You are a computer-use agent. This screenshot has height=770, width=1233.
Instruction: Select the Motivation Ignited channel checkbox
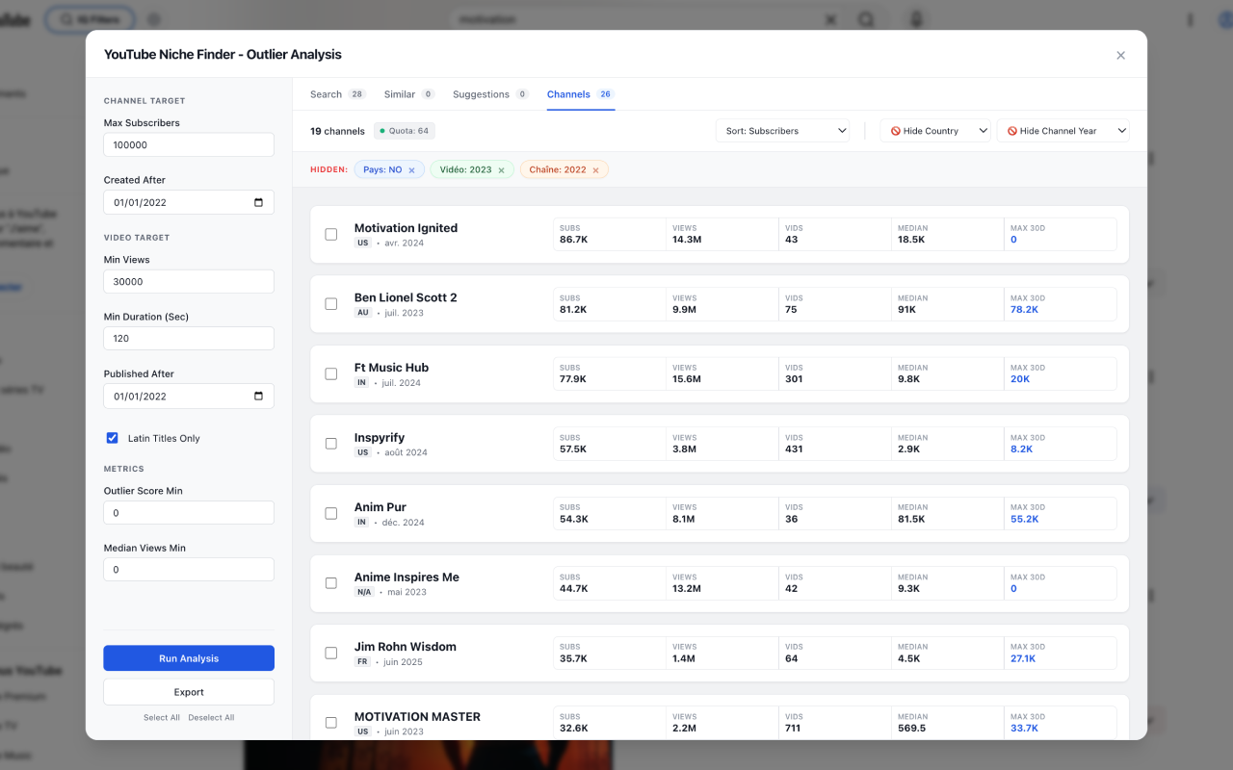[x=331, y=234]
